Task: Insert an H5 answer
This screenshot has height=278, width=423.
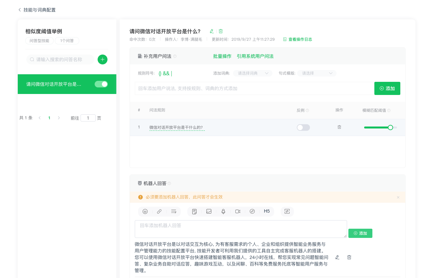Action: pos(267,211)
